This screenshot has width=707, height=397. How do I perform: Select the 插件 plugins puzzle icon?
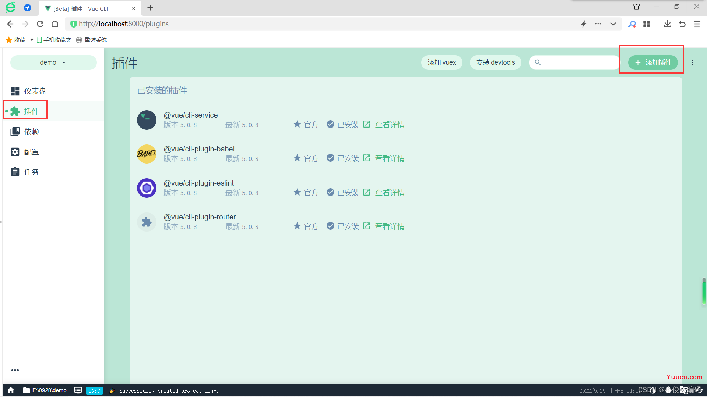tap(15, 111)
